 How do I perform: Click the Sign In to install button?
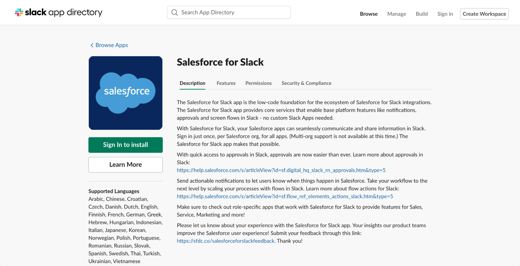pos(125,145)
